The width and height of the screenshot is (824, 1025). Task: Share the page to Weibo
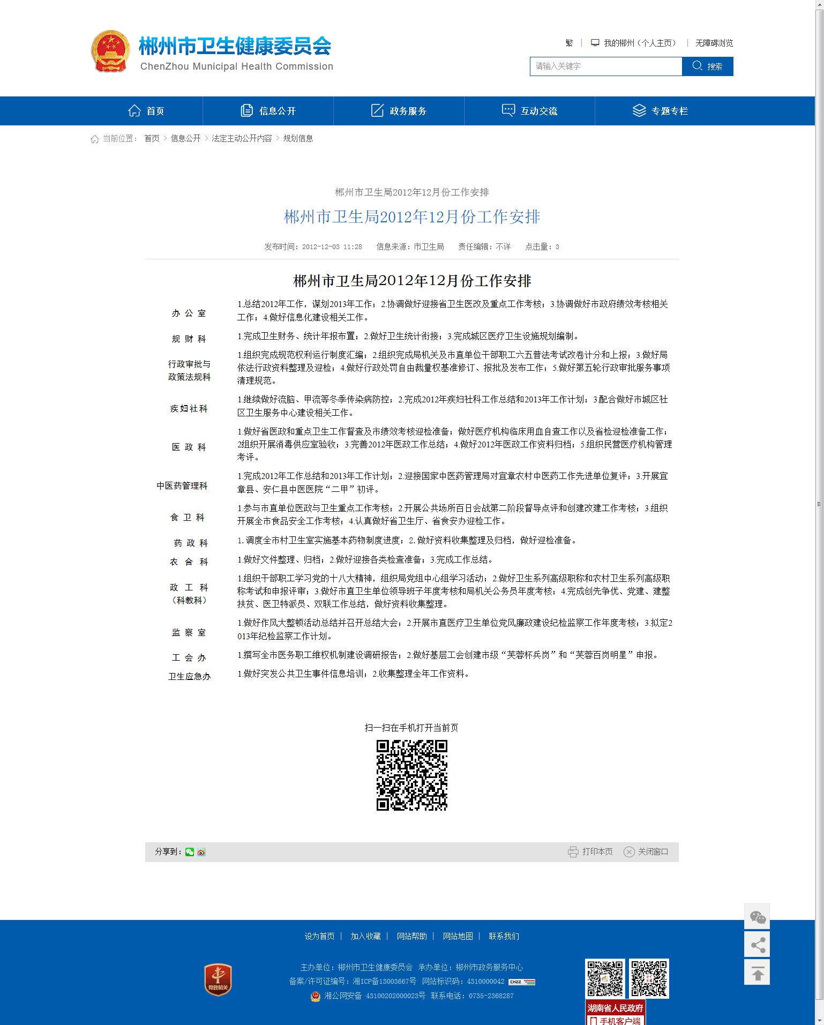(x=201, y=852)
